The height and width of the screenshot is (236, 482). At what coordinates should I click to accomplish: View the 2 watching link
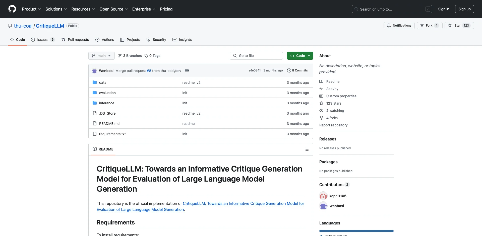coord(332,111)
